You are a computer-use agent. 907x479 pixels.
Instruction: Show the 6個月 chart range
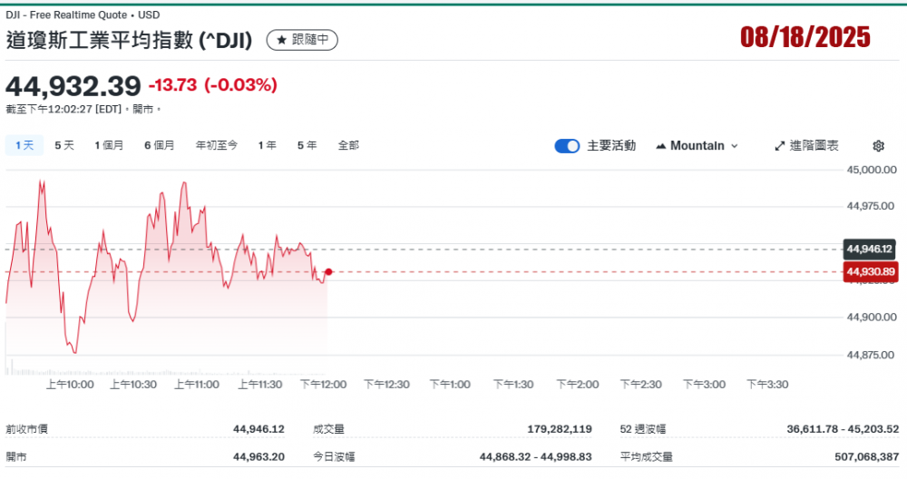(159, 145)
